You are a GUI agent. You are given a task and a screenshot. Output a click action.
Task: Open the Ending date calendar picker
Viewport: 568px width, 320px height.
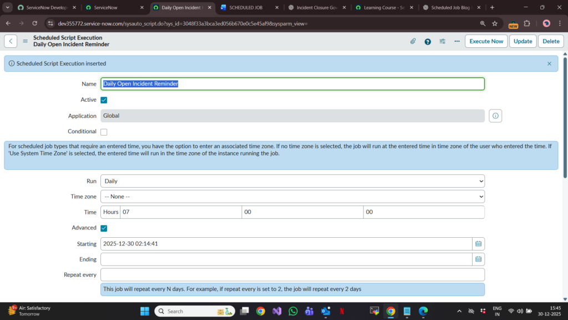478,259
